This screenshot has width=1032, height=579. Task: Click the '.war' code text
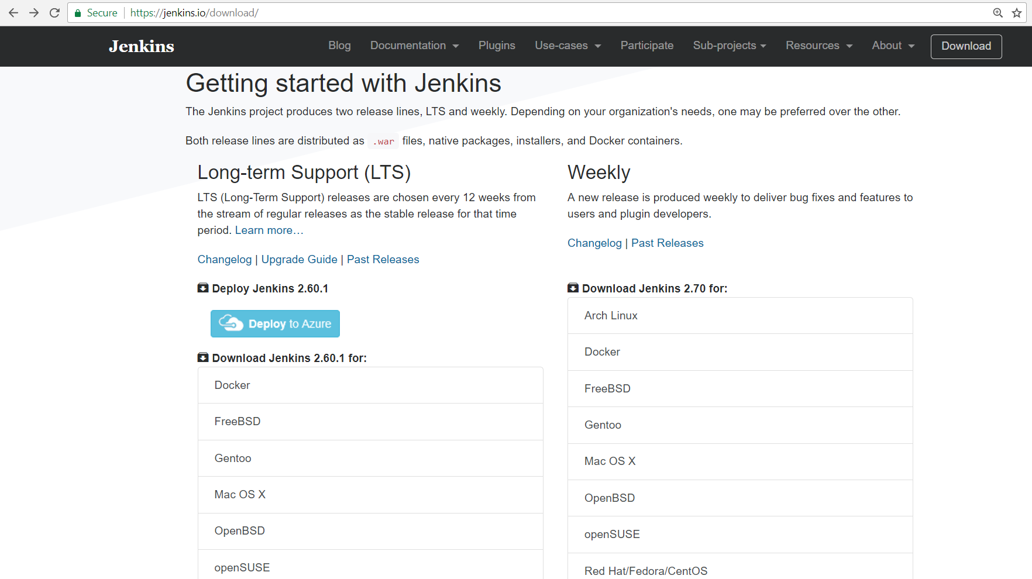point(384,142)
